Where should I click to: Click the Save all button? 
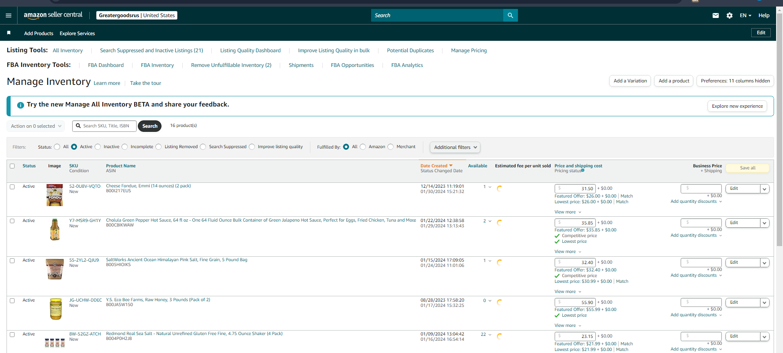click(x=748, y=168)
